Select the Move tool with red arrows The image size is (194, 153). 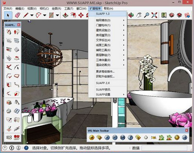pos(81,15)
